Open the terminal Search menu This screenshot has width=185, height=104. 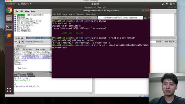71,14
